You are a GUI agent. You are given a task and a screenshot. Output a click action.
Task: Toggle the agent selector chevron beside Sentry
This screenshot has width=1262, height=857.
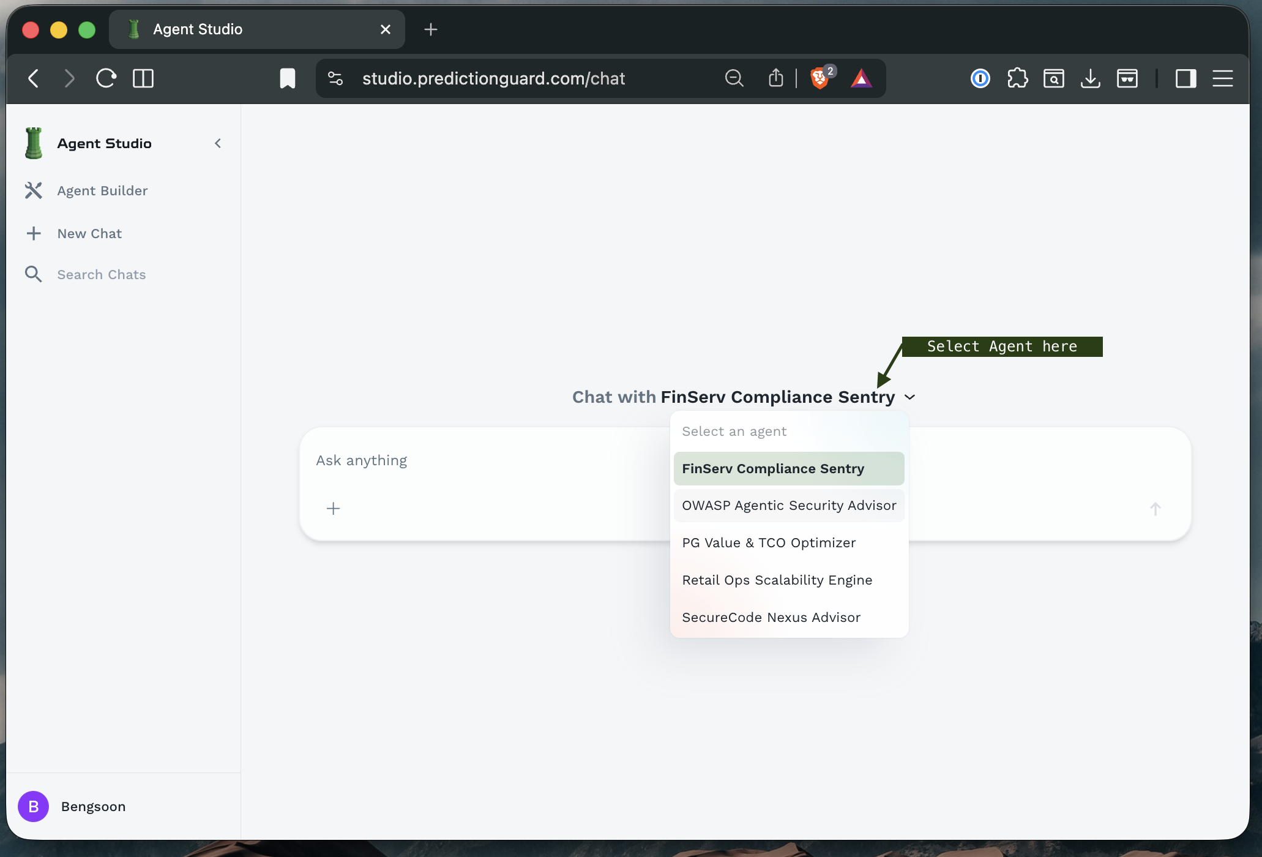(910, 397)
